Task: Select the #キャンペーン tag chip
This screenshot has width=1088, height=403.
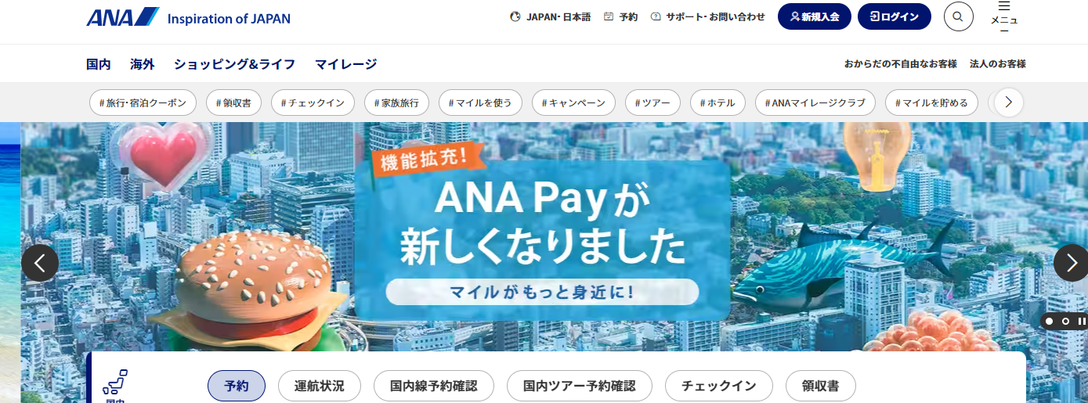Action: [x=573, y=103]
